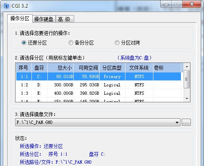204x166 pixels.
Task: Click 可用空间 column header
Action: tap(86, 68)
